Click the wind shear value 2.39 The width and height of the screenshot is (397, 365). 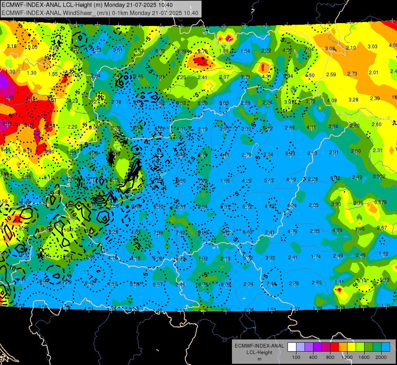(x=375, y=98)
